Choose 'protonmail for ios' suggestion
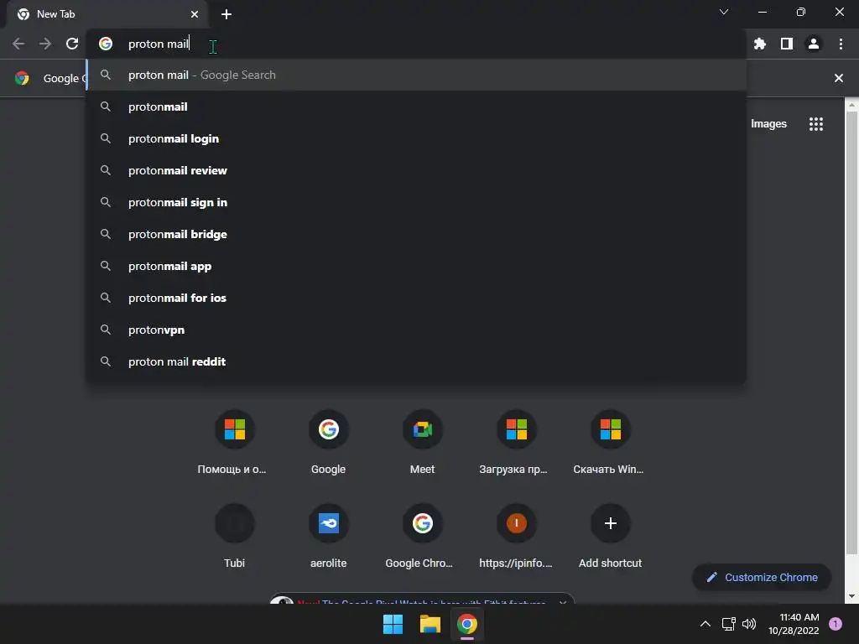Screen dimensions: 859x644 pos(416,298)
